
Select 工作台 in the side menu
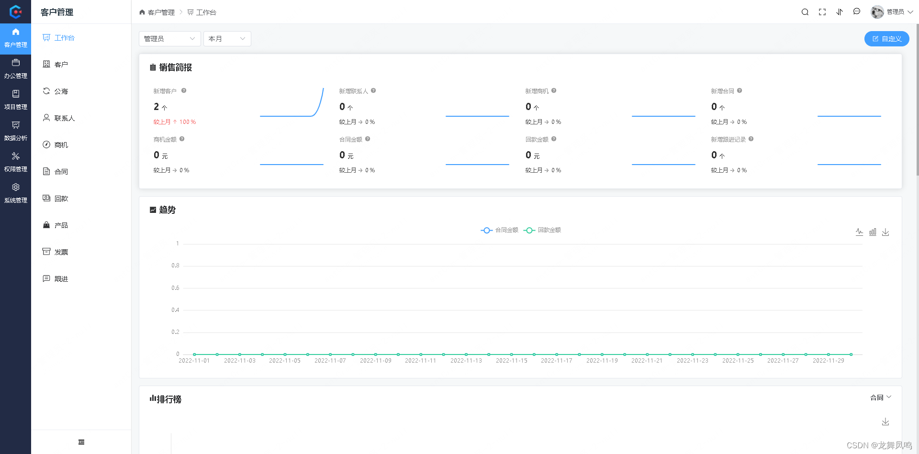tap(81, 38)
